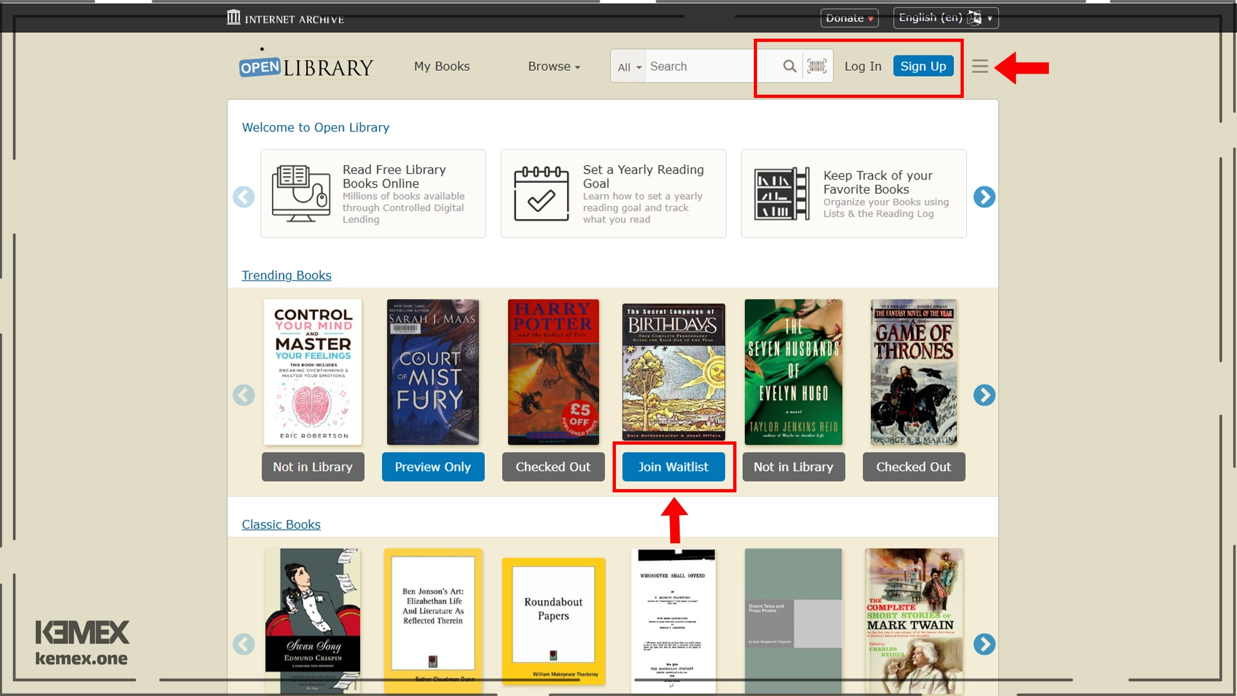The image size is (1237, 696).
Task: Click Log In
Action: click(x=863, y=66)
